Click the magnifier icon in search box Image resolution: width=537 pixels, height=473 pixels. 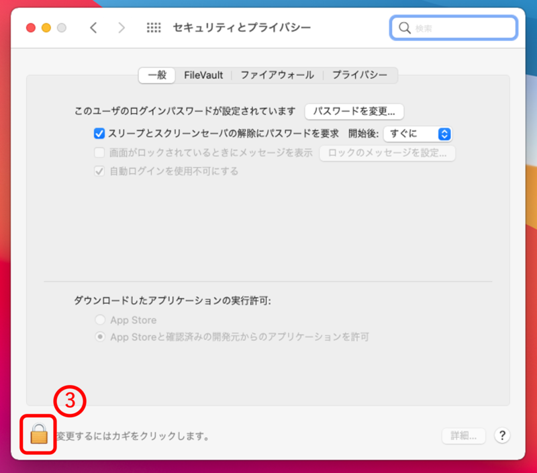(405, 28)
